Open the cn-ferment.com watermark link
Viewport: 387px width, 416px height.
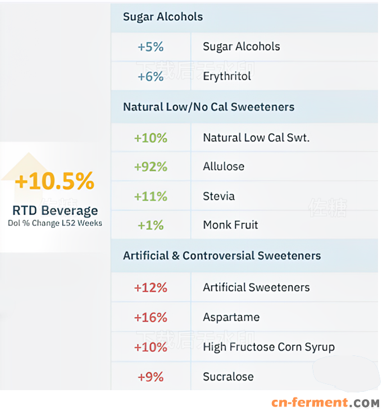325,403
